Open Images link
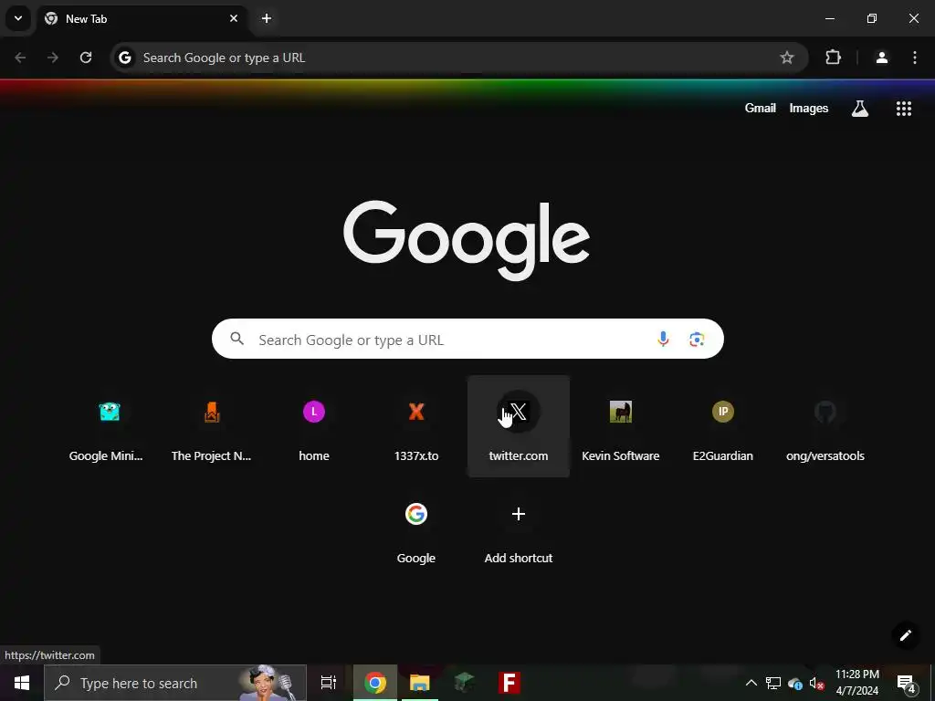 point(809,109)
